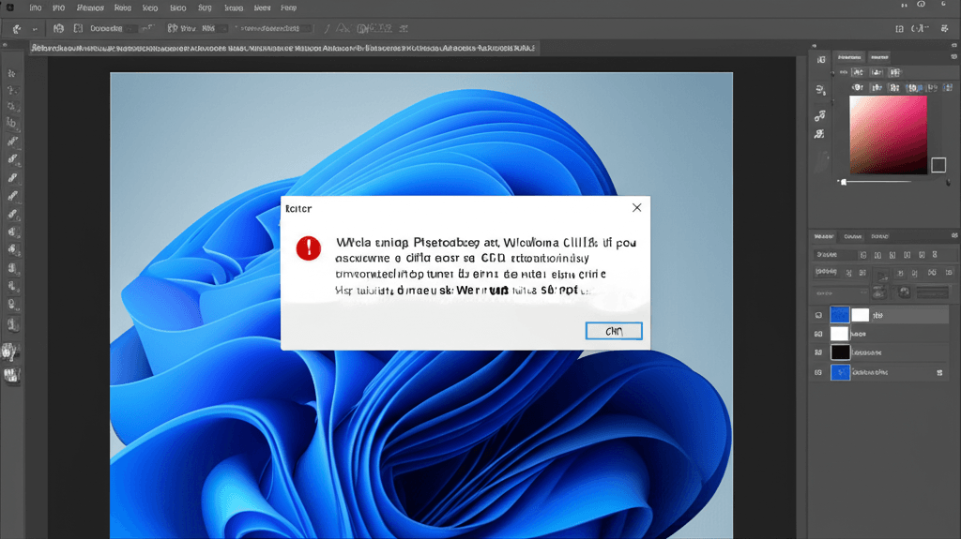Switch to the first tab of the color panel
Screen dimensions: 961x539
(849, 57)
